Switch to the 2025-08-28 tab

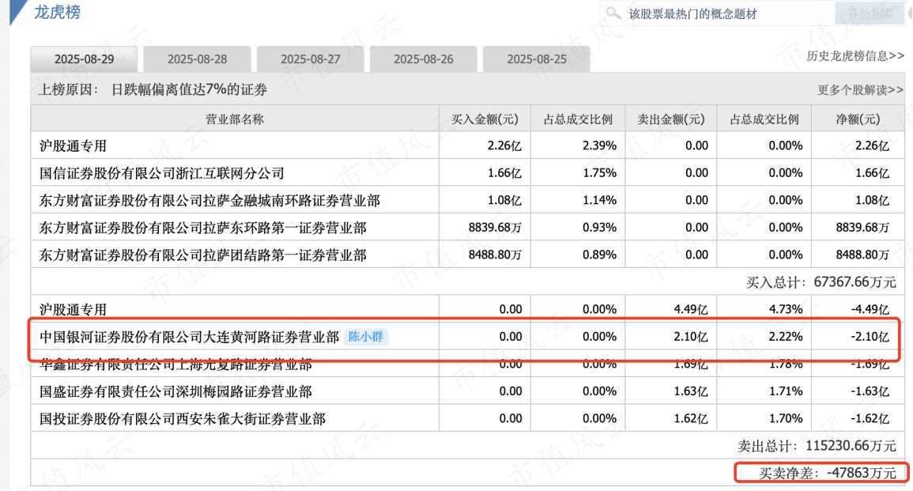click(198, 59)
